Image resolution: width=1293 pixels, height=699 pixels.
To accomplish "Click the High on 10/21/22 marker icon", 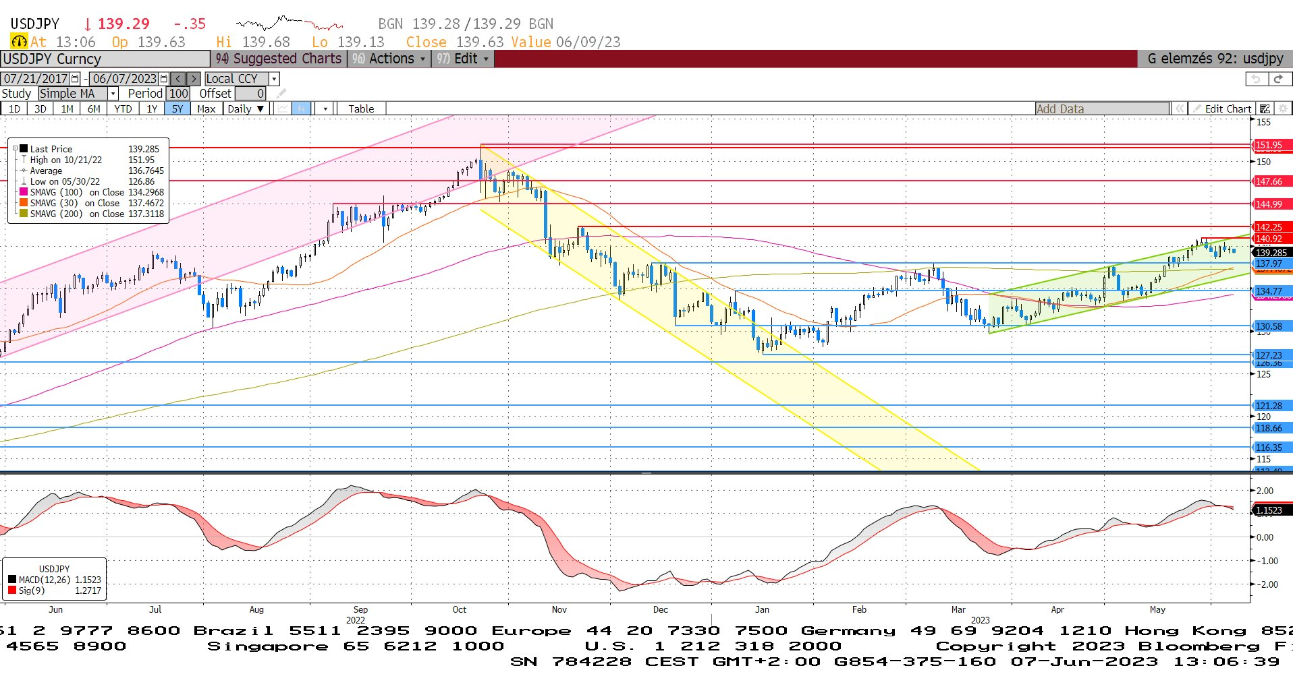I will coord(24,160).
